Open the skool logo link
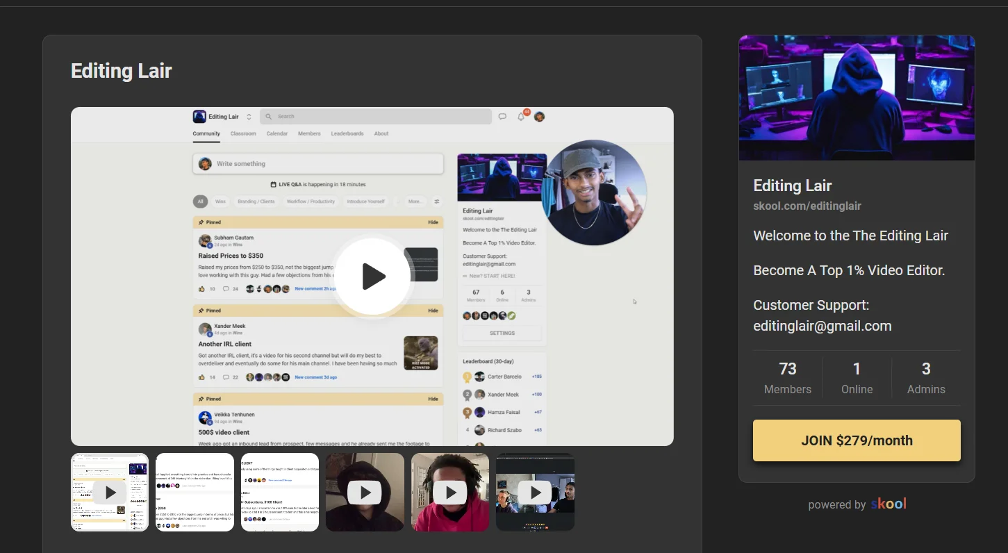The width and height of the screenshot is (1008, 553). [x=889, y=504]
